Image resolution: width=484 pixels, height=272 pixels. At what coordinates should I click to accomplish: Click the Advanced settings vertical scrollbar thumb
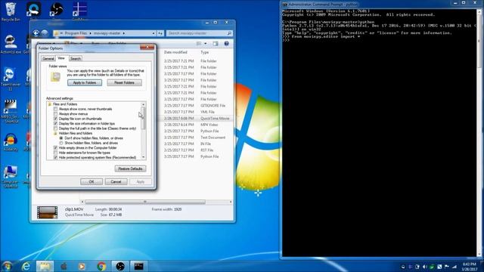tap(143, 118)
